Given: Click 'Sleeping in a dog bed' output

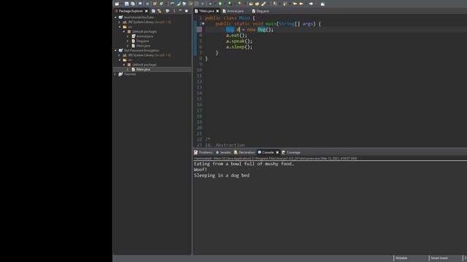Looking at the screenshot, I should tap(222, 175).
